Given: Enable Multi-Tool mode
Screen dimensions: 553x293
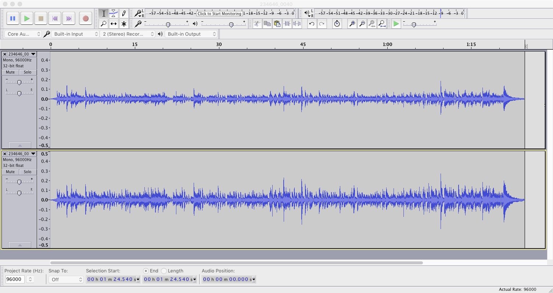Looking at the screenshot, I should [x=124, y=24].
